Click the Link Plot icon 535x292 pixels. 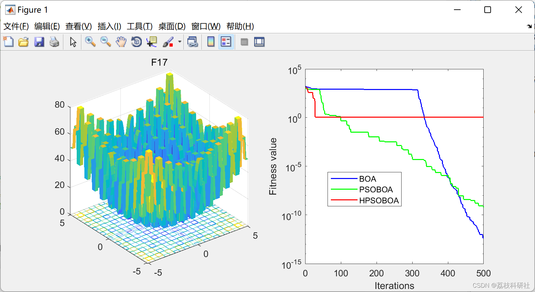193,42
